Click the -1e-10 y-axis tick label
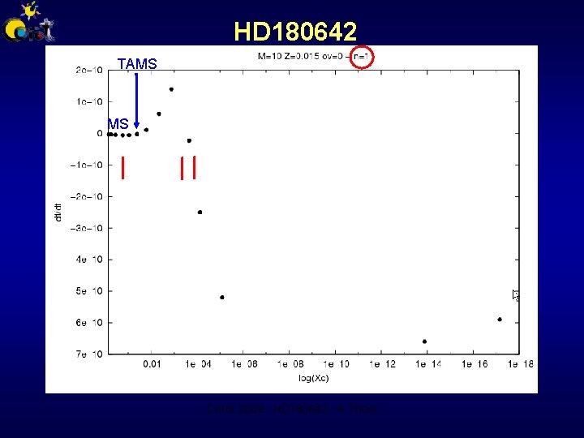Image resolution: width=584 pixels, height=438 pixels. pos(87,165)
